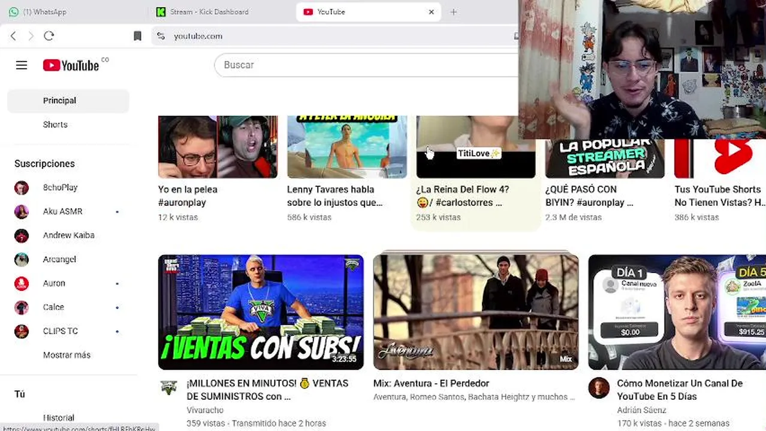Click the Suscripciones heading
The width and height of the screenshot is (766, 431).
[x=44, y=163]
